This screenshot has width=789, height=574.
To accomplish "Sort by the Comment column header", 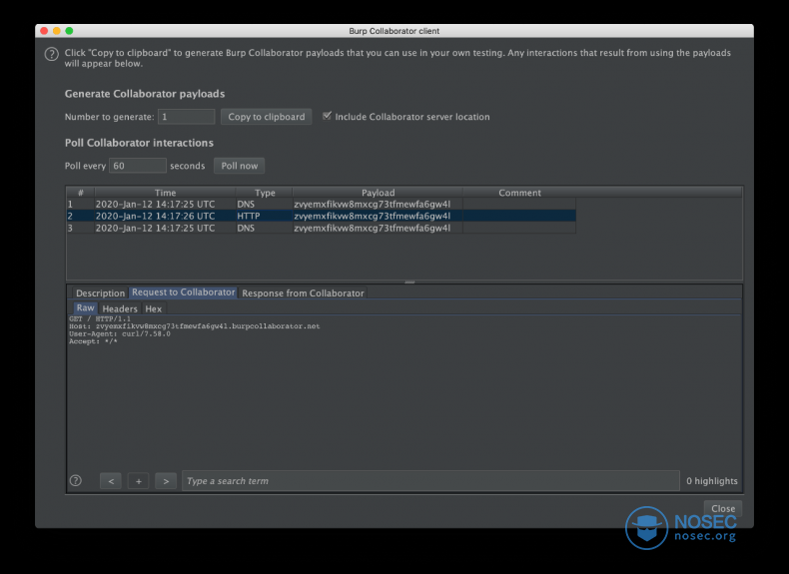I will pyautogui.click(x=519, y=193).
